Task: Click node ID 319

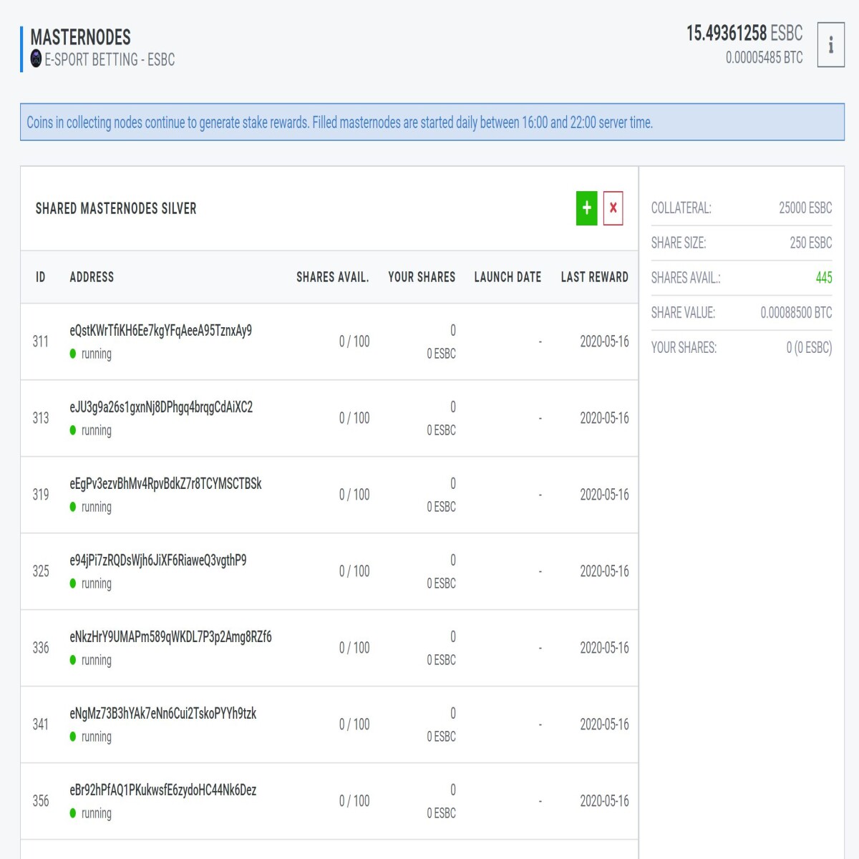Action: pyautogui.click(x=41, y=495)
